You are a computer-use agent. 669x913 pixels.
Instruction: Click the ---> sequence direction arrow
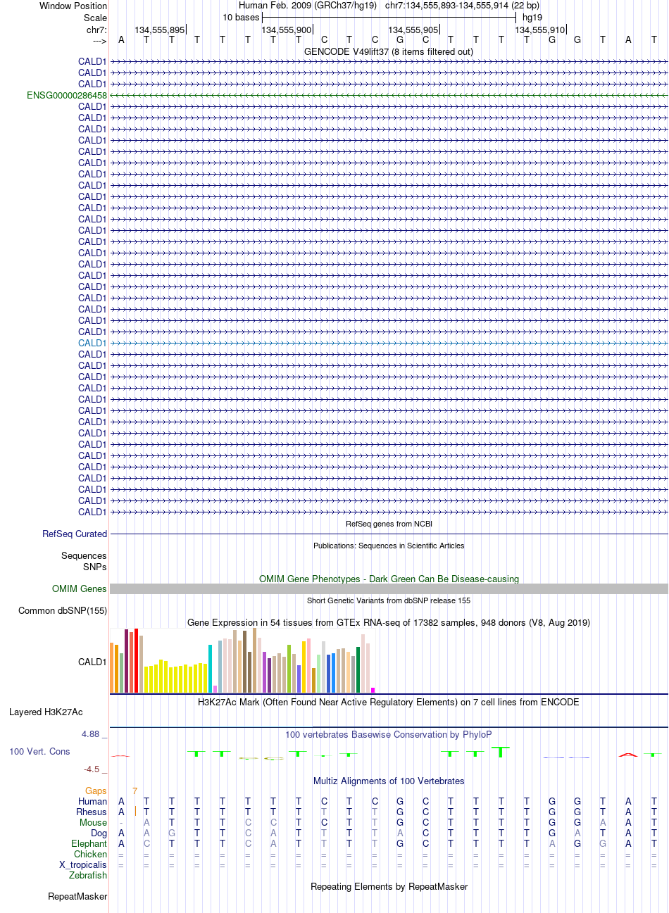pos(99,41)
